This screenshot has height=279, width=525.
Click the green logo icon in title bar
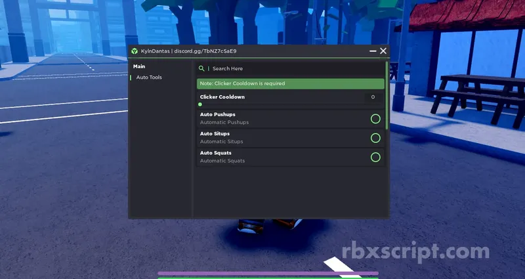[x=135, y=51]
